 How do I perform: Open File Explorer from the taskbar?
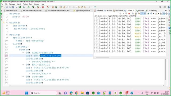coord(82,93)
